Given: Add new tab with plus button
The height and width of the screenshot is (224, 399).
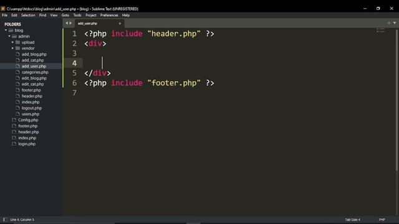Looking at the screenshot, I should click(x=389, y=23).
